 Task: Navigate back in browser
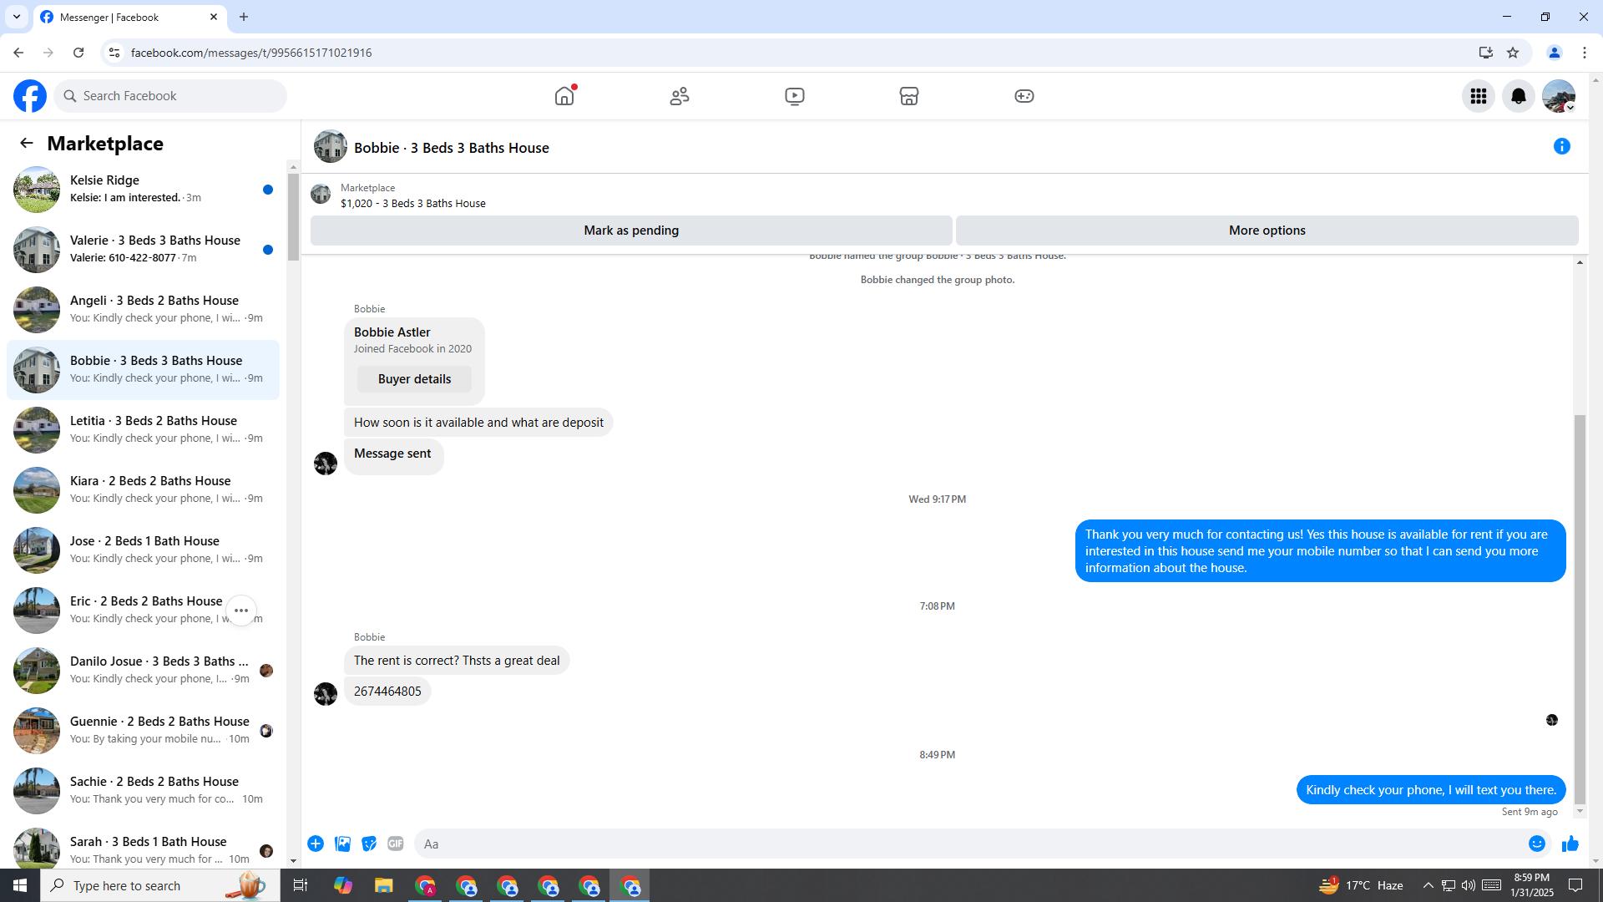coord(18,53)
